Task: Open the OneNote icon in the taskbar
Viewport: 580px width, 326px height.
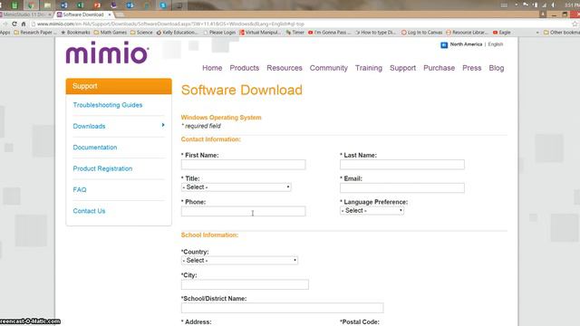Action: tap(113, 5)
